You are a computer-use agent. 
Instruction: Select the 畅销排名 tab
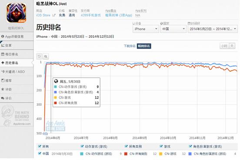pyautogui.click(x=144, y=46)
